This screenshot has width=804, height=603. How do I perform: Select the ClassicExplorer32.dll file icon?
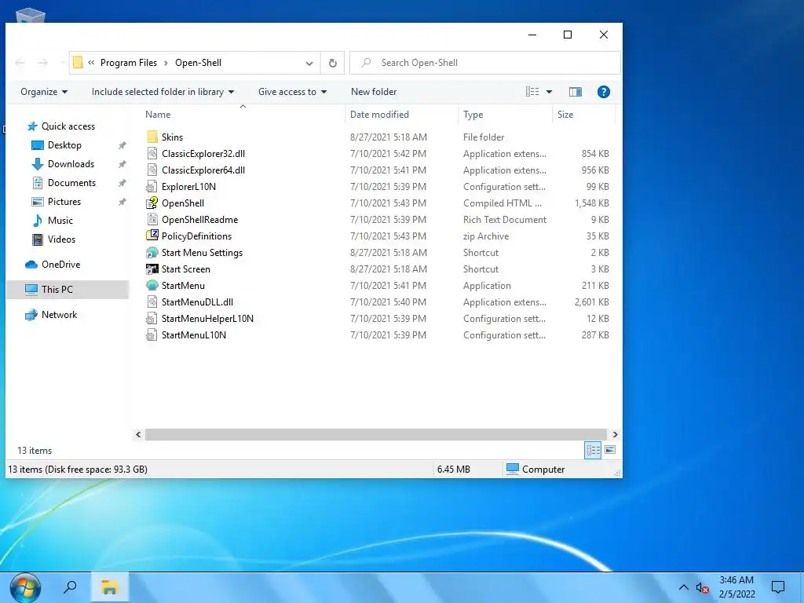tap(152, 153)
